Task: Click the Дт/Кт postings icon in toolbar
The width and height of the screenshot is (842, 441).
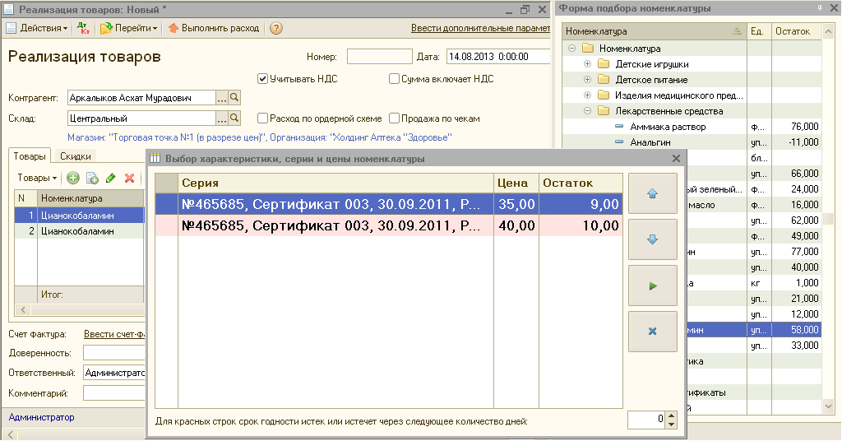Action: [x=84, y=28]
